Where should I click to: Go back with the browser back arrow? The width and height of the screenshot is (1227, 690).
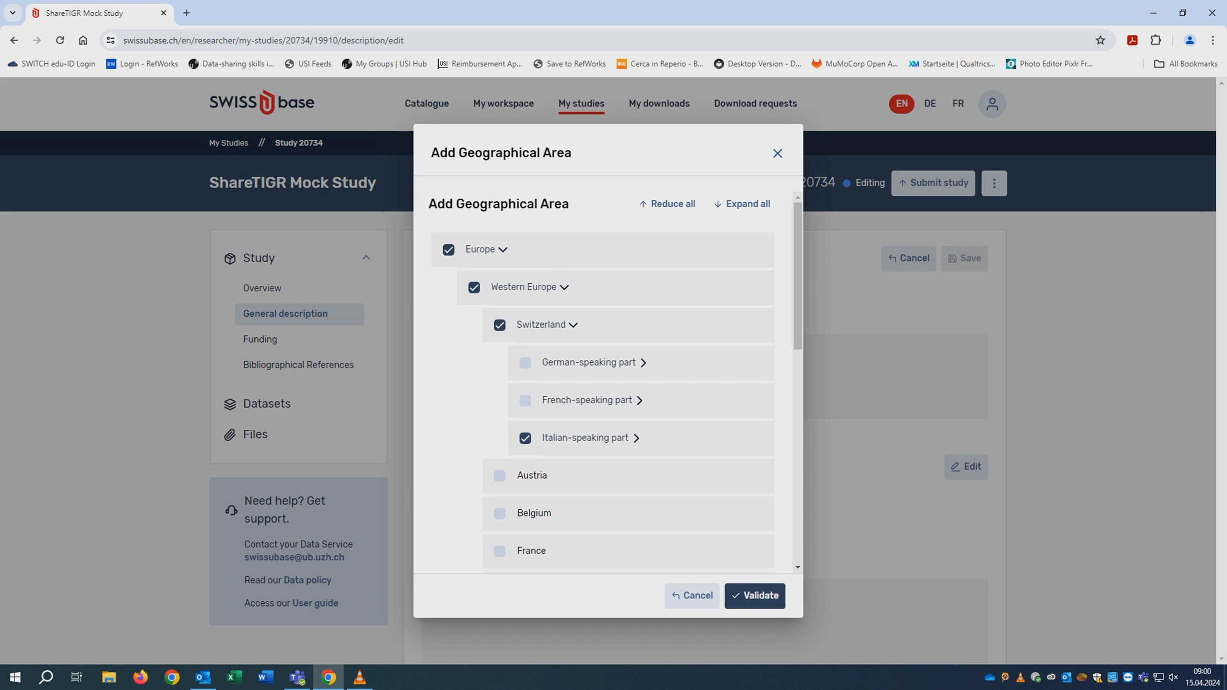click(x=14, y=40)
